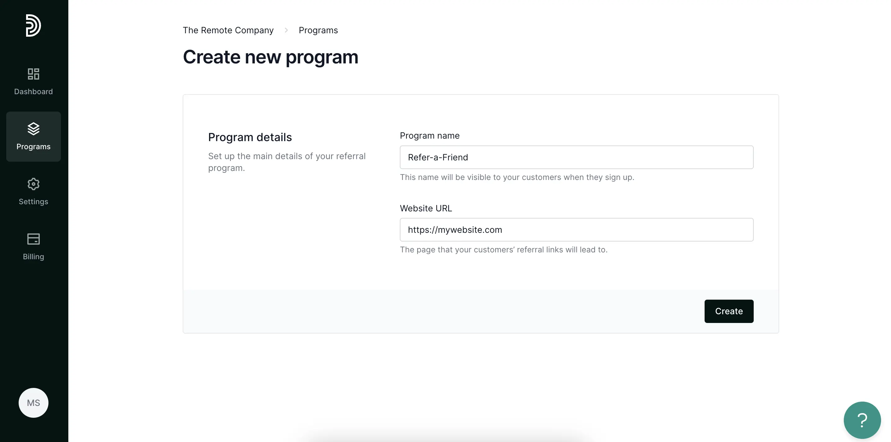Viewport: 891px width, 442px height.
Task: Click the app logo in the sidebar
Action: coord(33,25)
